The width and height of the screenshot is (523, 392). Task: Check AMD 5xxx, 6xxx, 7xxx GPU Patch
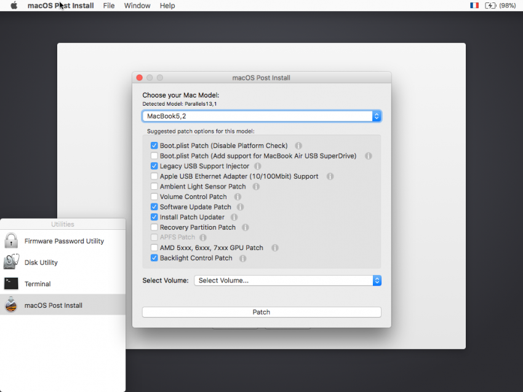[x=154, y=248]
